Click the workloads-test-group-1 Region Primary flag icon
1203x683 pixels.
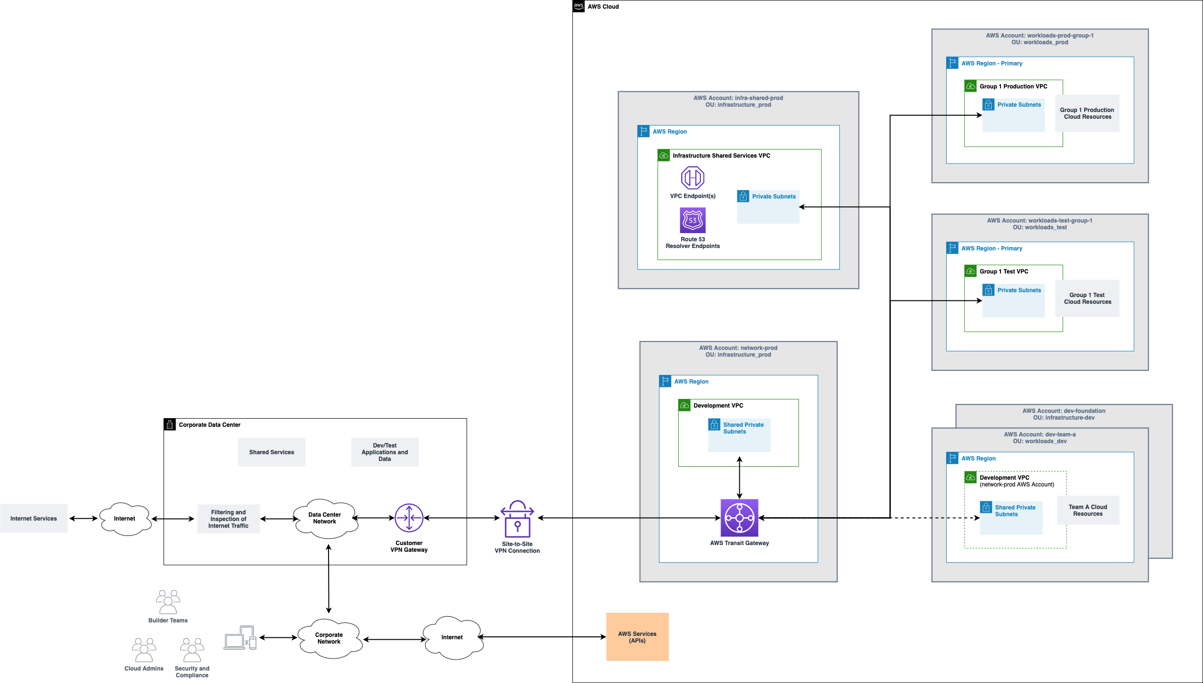(x=952, y=248)
